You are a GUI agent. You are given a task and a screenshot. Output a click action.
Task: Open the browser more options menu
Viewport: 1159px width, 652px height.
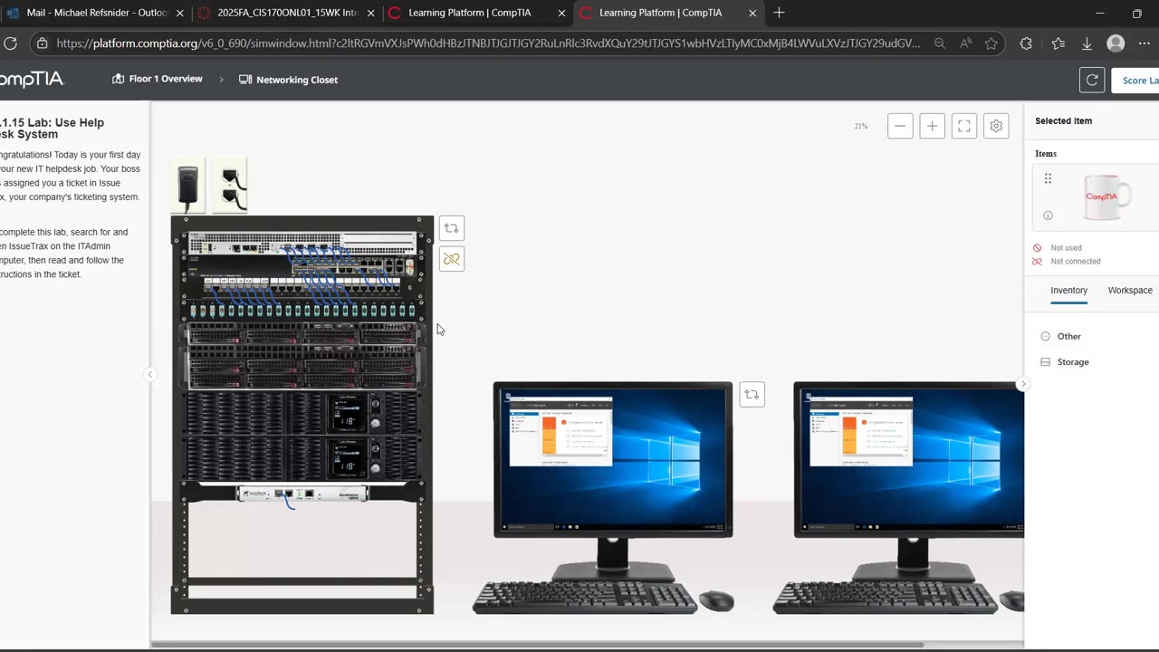(1144, 43)
